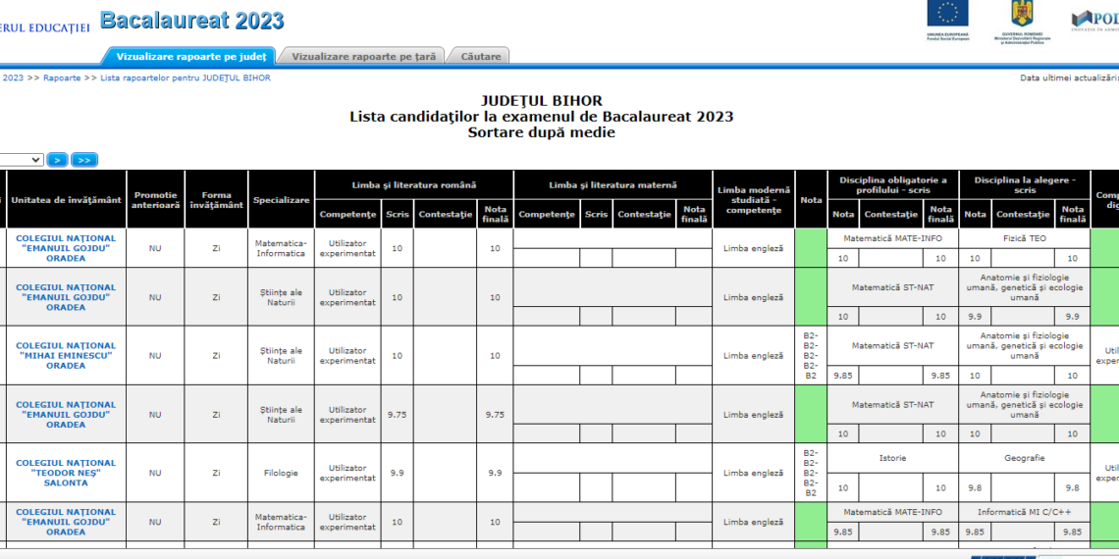Click the Disciplina la alegere - scris header

(1024, 185)
